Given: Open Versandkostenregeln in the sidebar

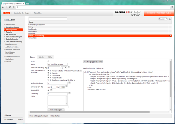Looking at the screenshot, I should click(x=14, y=37).
